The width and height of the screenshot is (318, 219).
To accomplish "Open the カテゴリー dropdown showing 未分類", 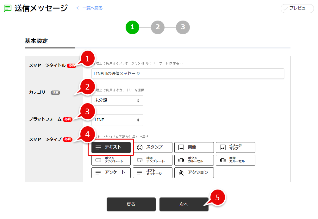I will point(117,100).
